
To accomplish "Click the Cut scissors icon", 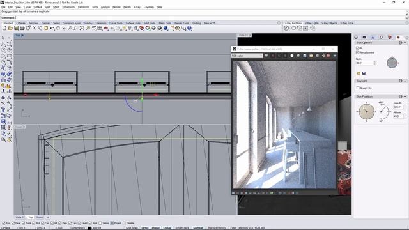I will click(x=34, y=28).
